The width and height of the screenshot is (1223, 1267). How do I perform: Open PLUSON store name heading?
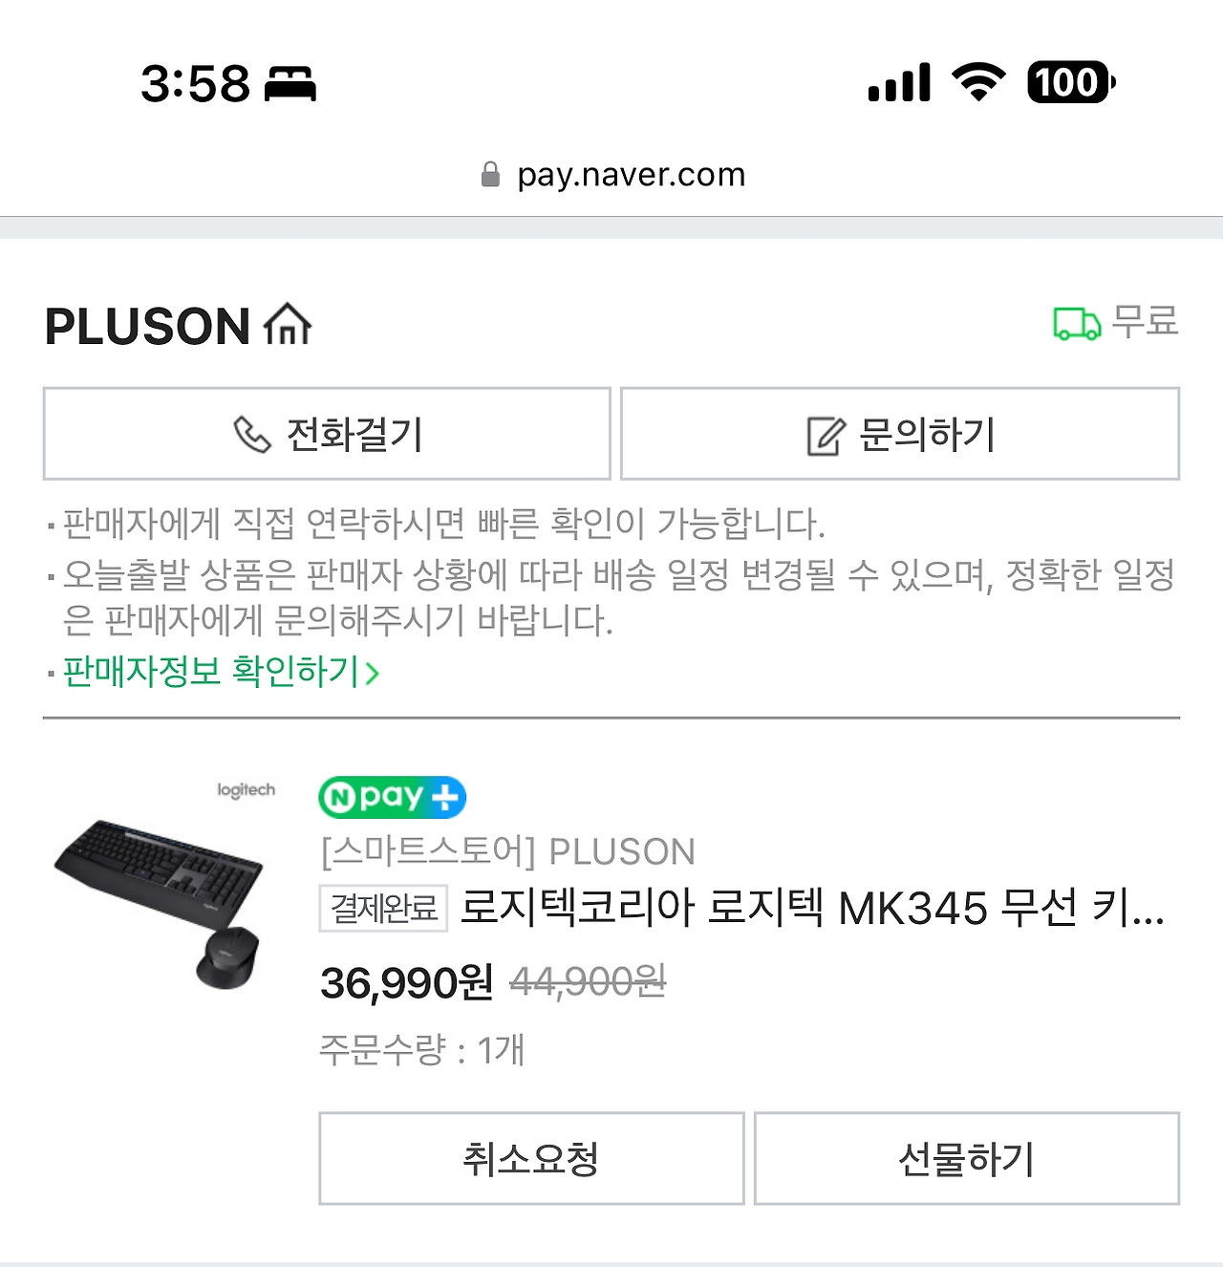point(147,326)
